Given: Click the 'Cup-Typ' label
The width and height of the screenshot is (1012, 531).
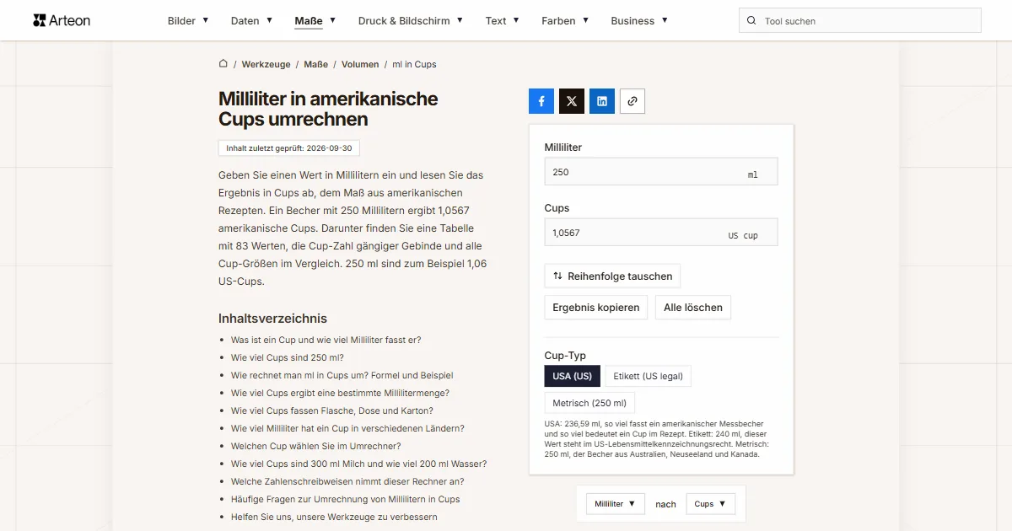Looking at the screenshot, I should pos(565,356).
